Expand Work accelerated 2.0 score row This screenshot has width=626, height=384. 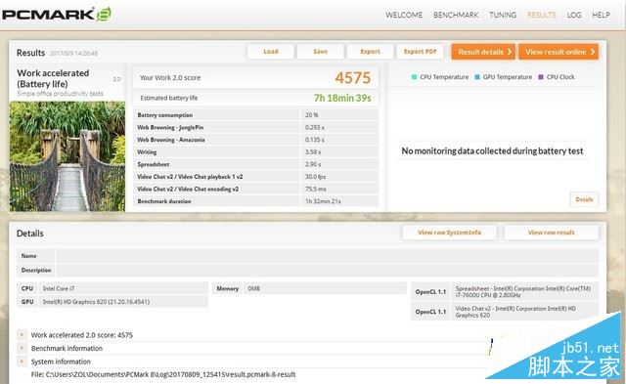click(22, 335)
